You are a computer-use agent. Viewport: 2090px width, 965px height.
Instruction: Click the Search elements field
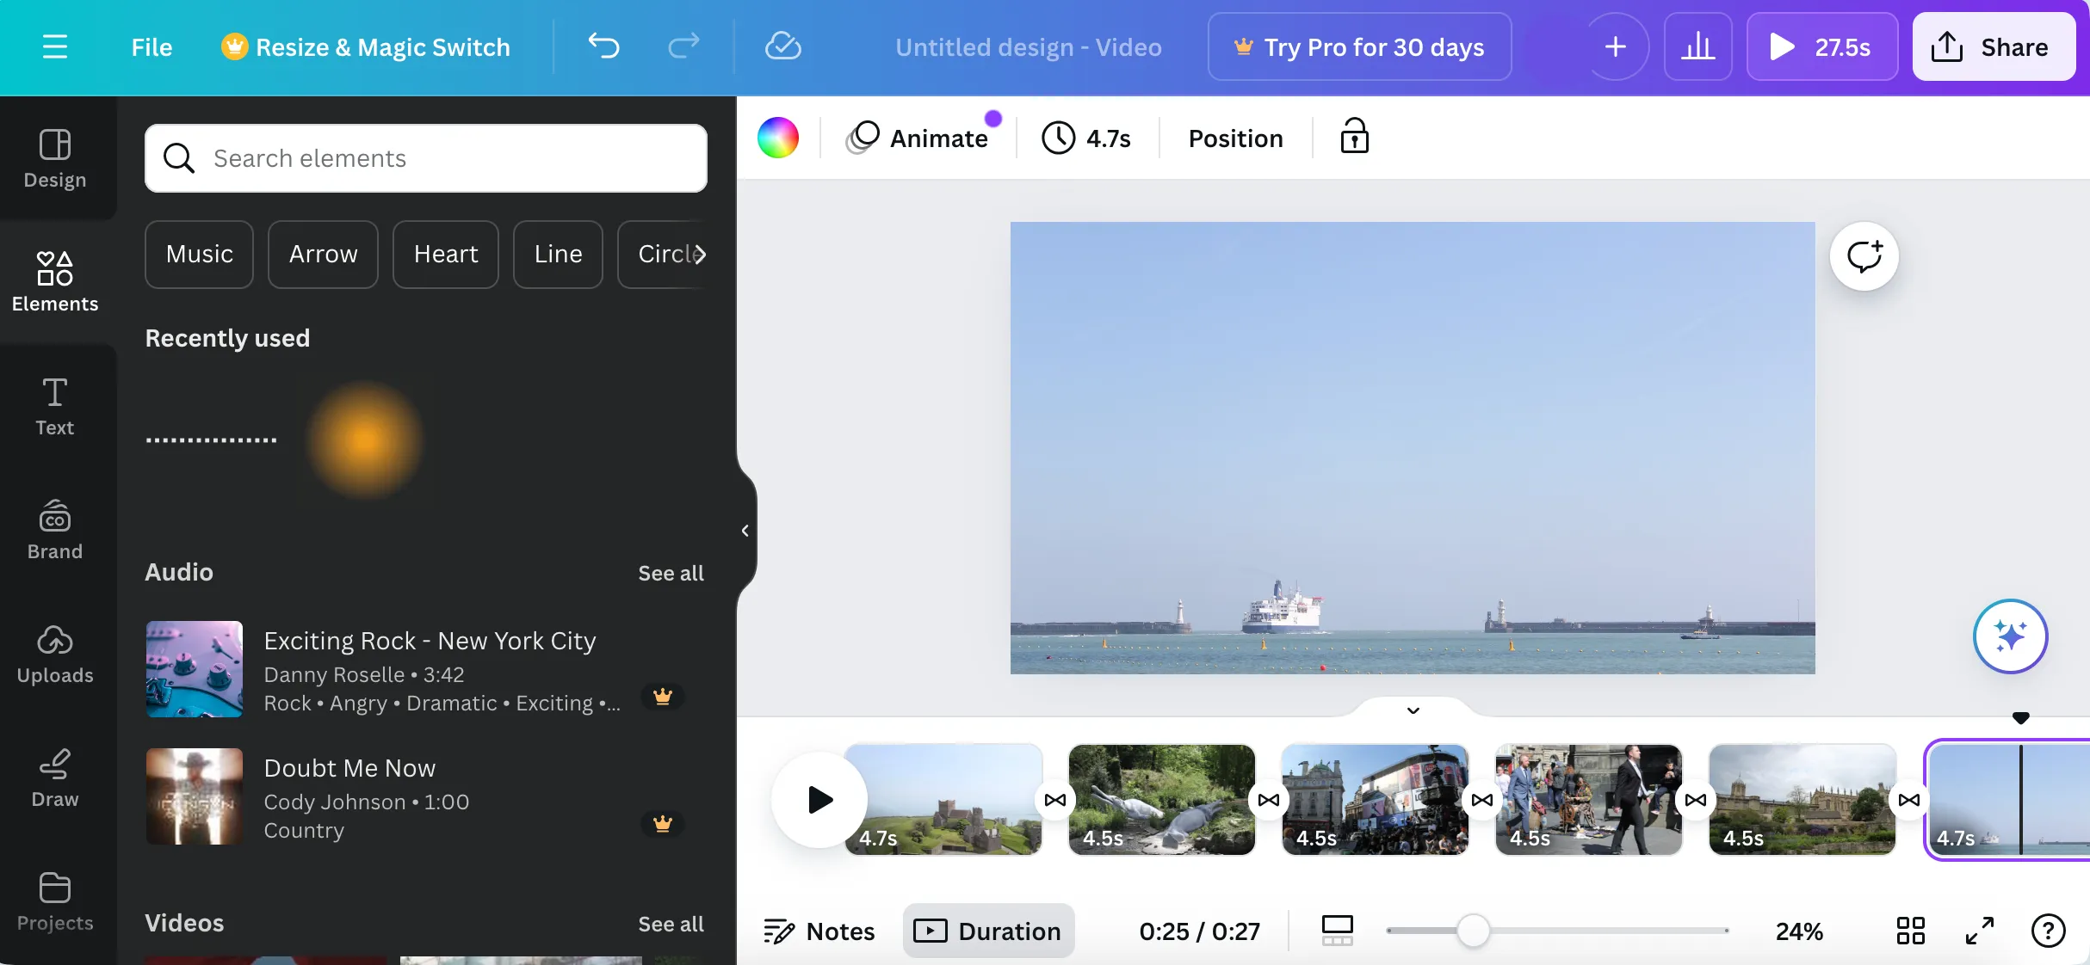pyautogui.click(x=425, y=158)
